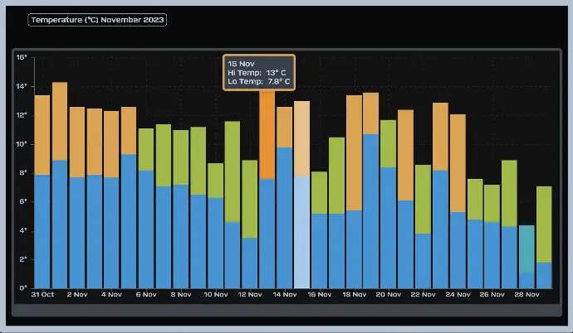Screen dimensions: 573x333
Task: Click the Temperature (°C) November 2023 title label
Action: (97, 20)
